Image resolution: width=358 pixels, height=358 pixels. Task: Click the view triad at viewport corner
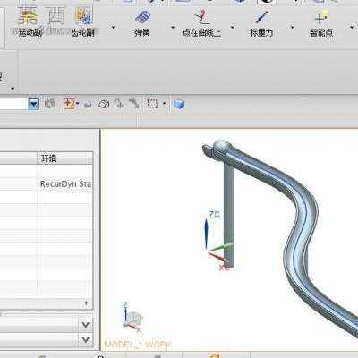coord(132,318)
